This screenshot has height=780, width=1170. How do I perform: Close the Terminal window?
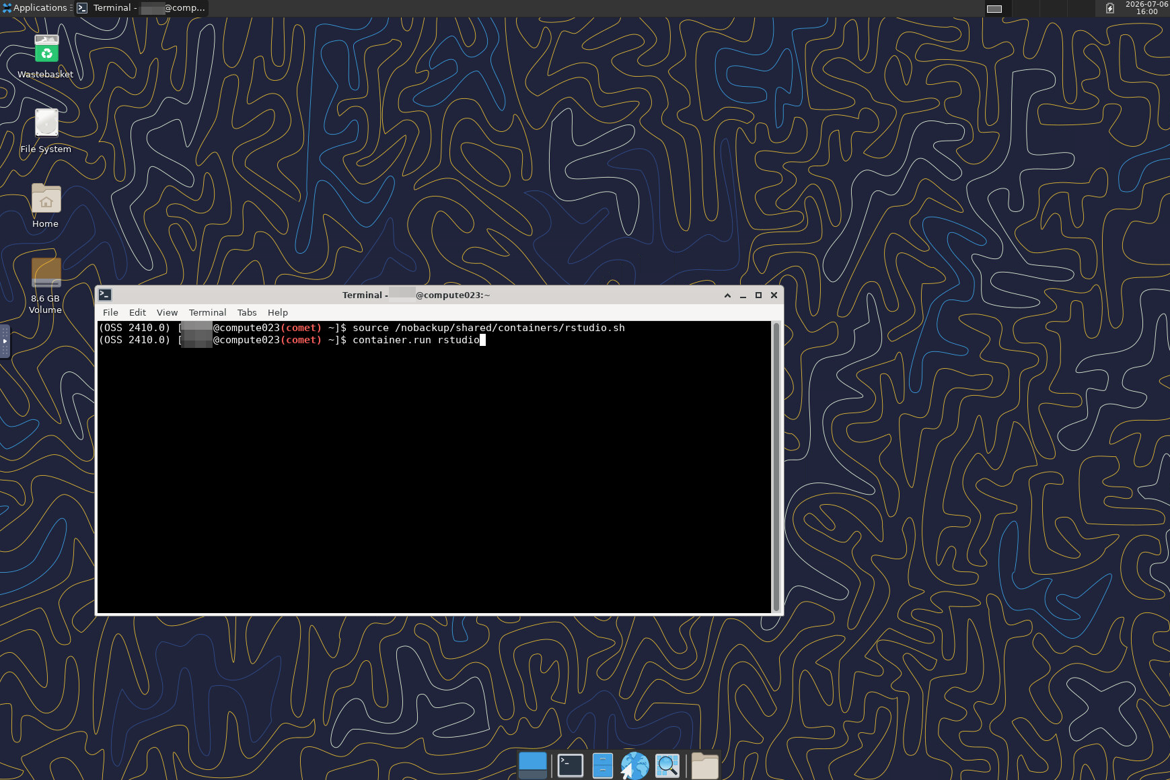774,295
